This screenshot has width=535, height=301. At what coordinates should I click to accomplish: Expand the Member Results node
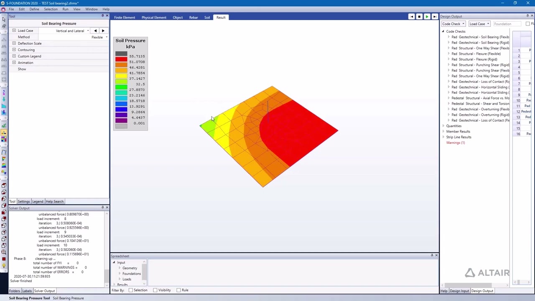coord(443,131)
